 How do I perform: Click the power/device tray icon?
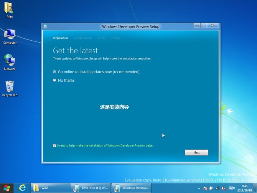coord(211,188)
